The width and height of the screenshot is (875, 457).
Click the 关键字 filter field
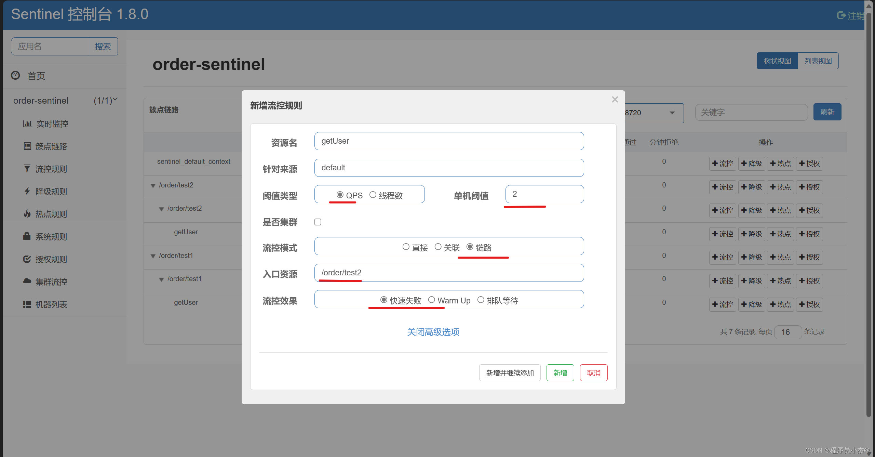[x=751, y=112]
